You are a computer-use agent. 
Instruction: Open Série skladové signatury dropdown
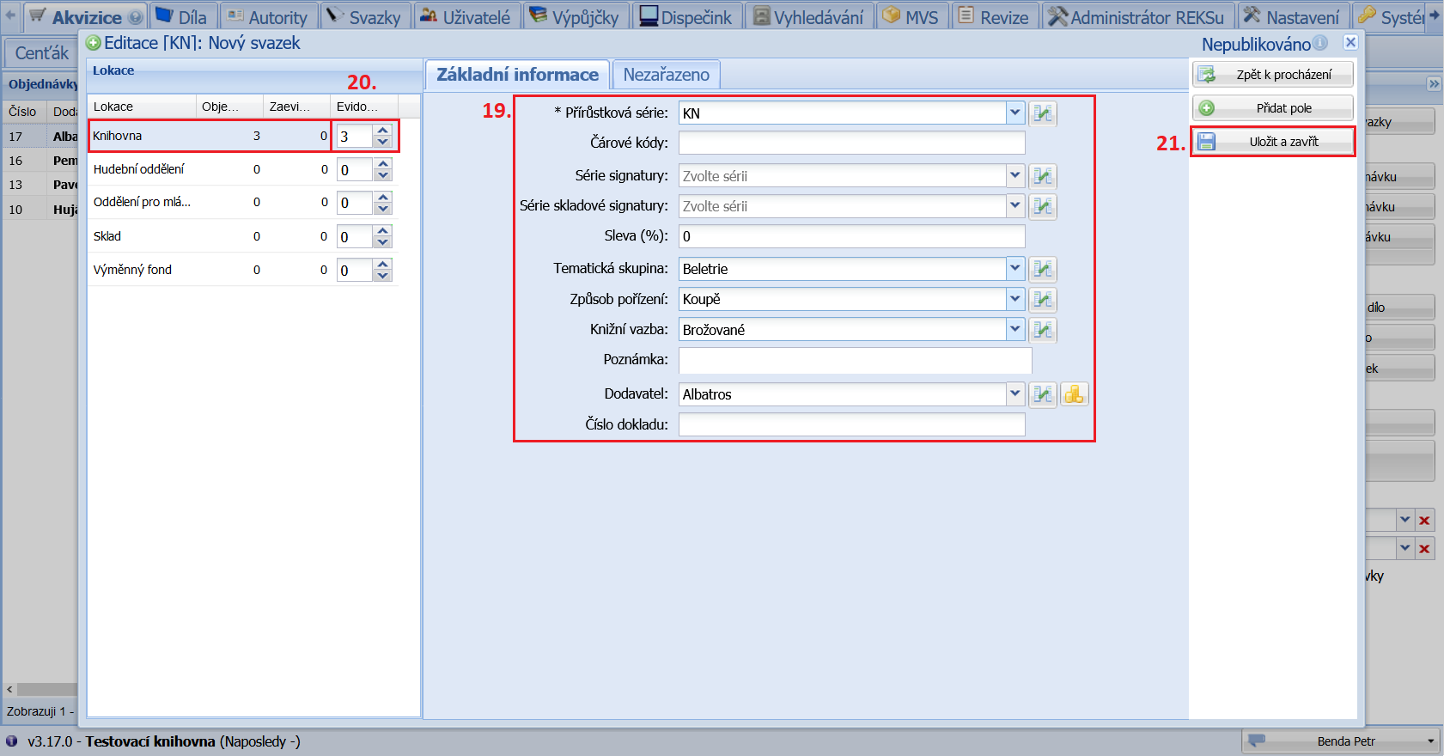(1015, 205)
